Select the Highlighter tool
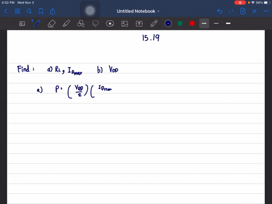Screen dimensions: 272x204 coord(66,24)
